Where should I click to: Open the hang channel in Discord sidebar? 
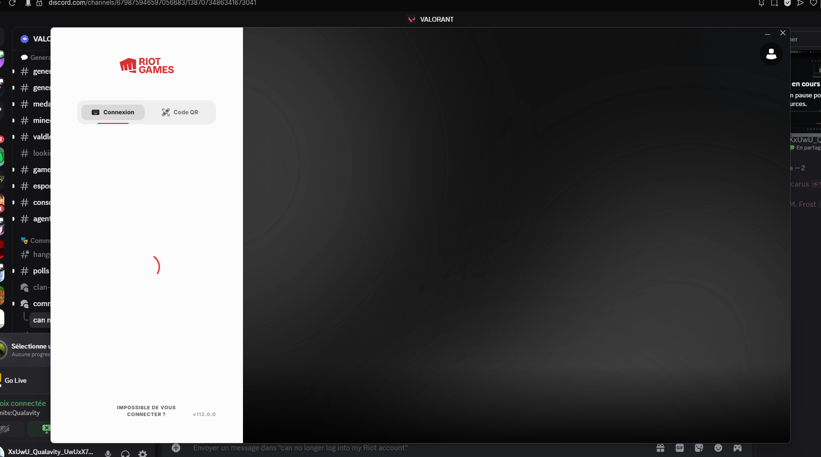[x=35, y=255]
